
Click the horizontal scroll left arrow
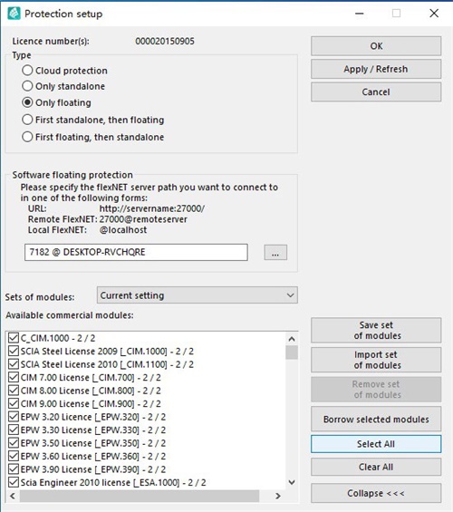coord(13,496)
